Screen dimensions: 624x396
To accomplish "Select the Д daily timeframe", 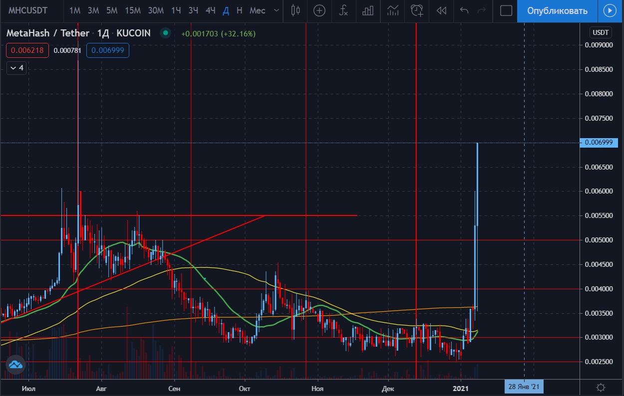I will pyautogui.click(x=226, y=10).
